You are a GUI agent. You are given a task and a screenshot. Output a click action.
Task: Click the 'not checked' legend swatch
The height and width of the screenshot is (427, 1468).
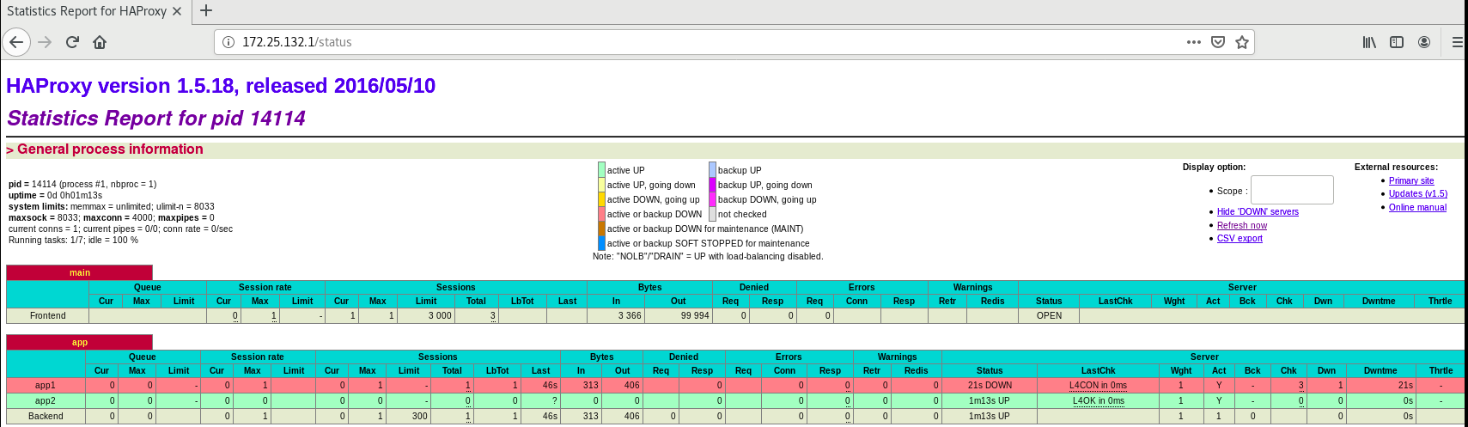[712, 214]
